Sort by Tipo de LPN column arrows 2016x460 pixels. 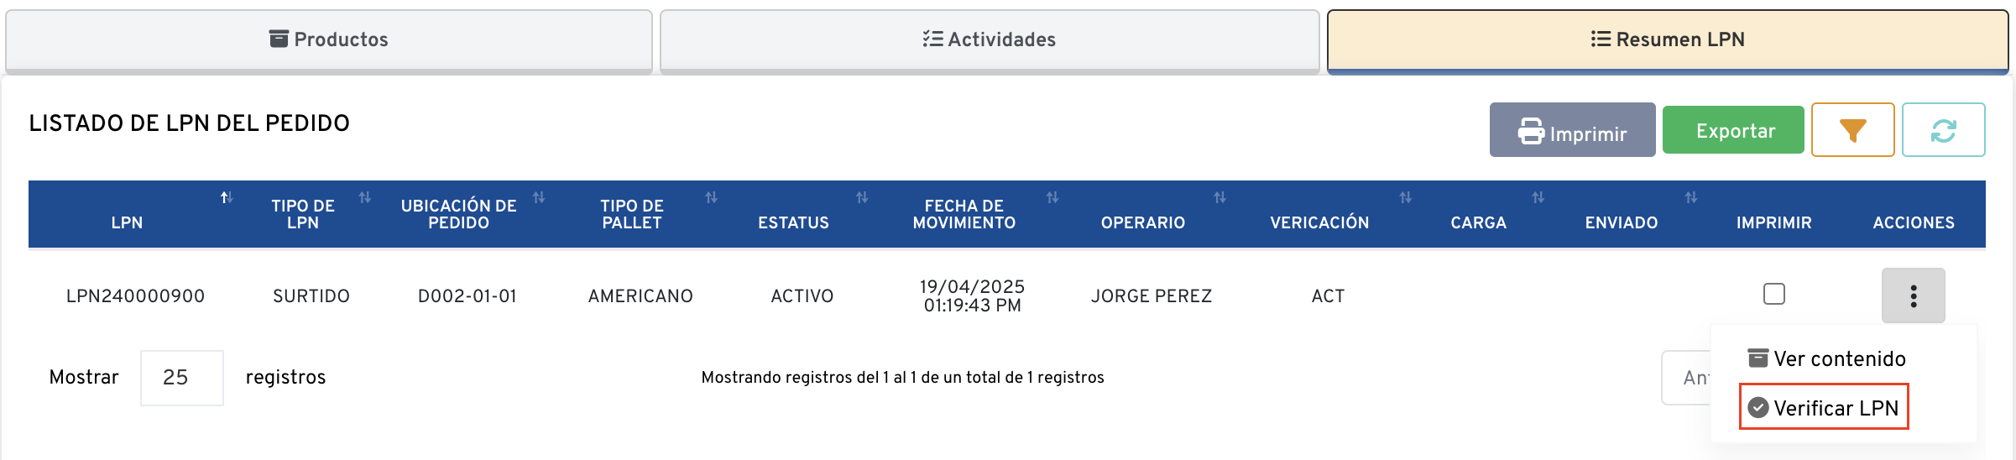point(365,198)
